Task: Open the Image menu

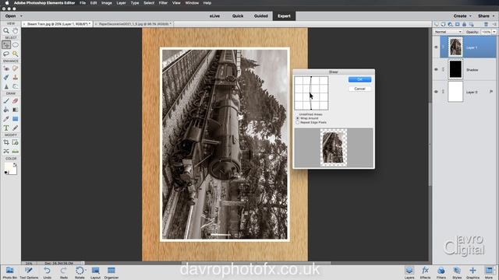Action: coord(107,3)
